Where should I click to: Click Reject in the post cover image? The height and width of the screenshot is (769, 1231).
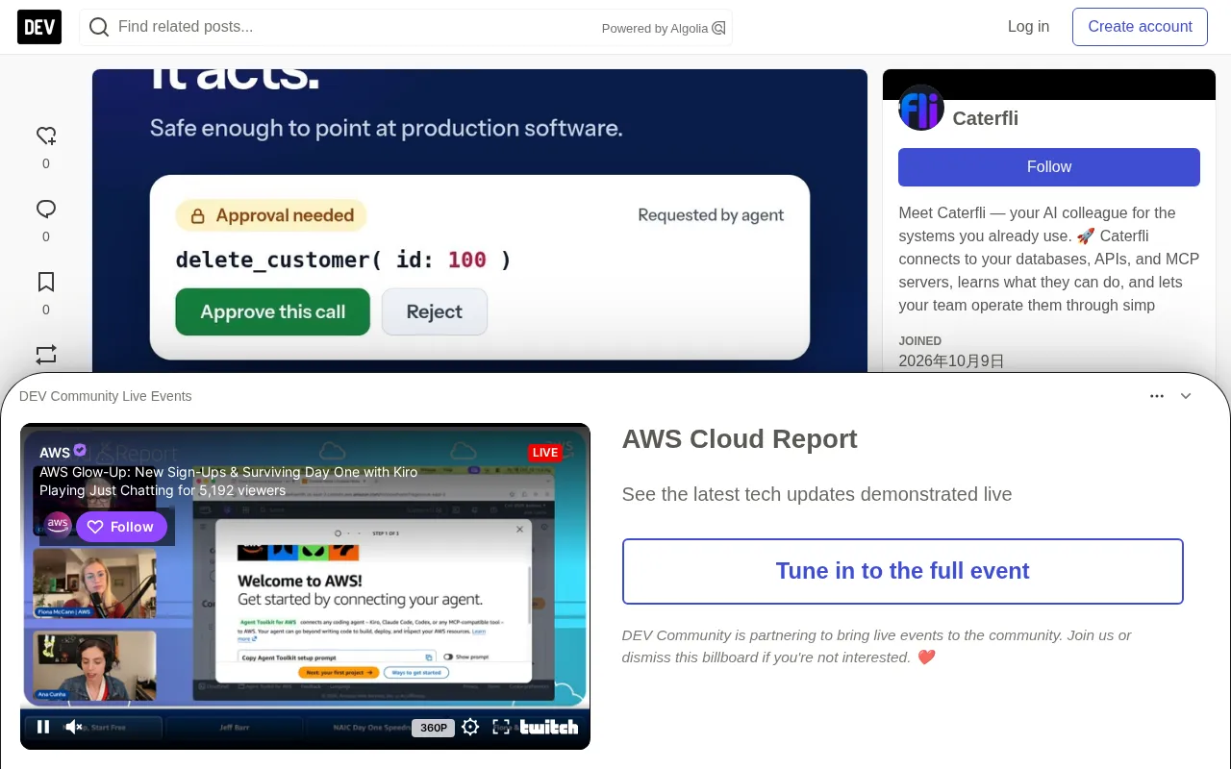[435, 311]
